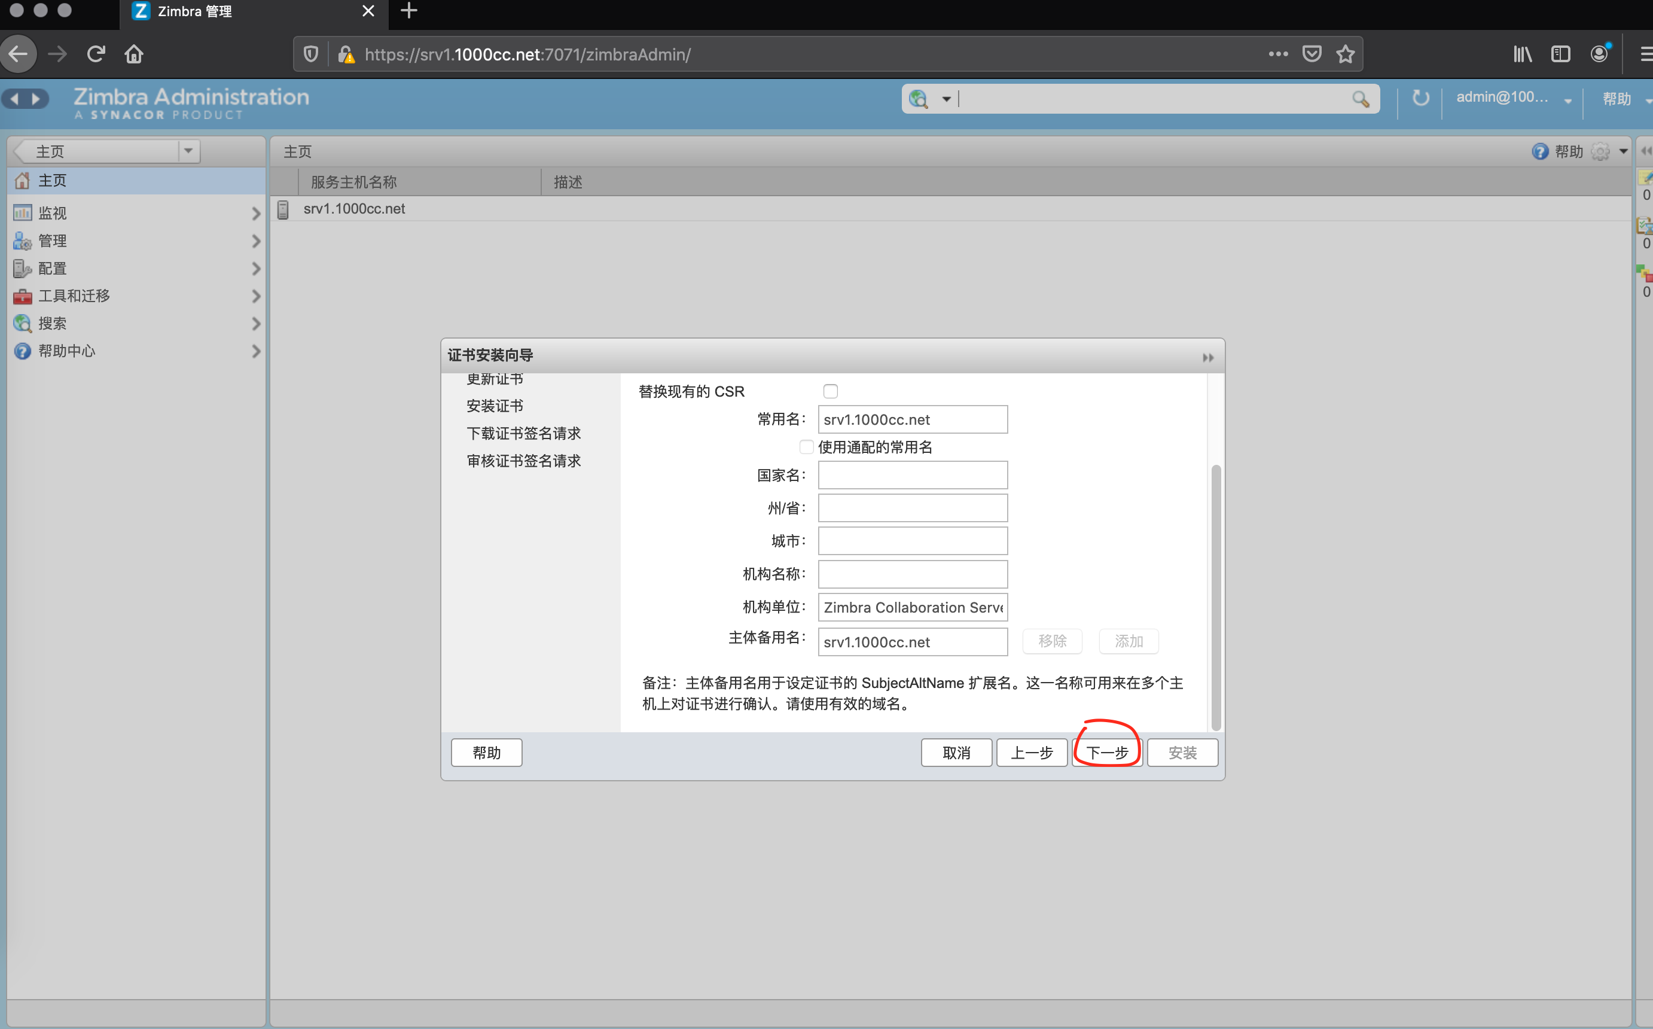This screenshot has height=1029, width=1653.
Task: Select 审核证书签名请求 wizard step
Action: (524, 461)
